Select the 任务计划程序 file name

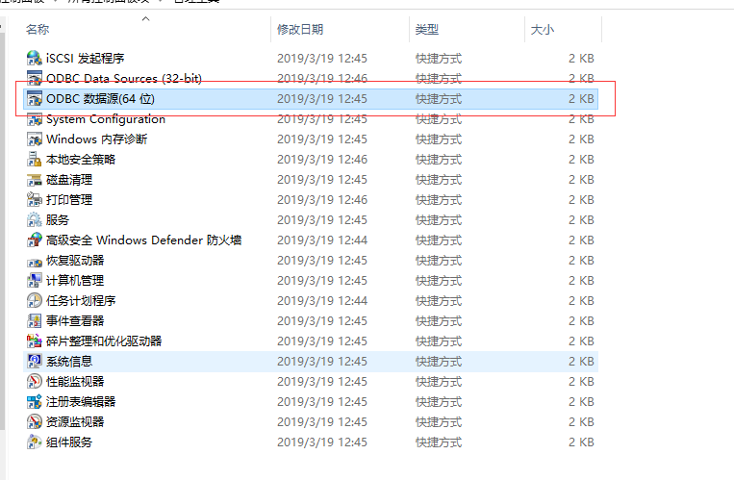click(x=81, y=301)
